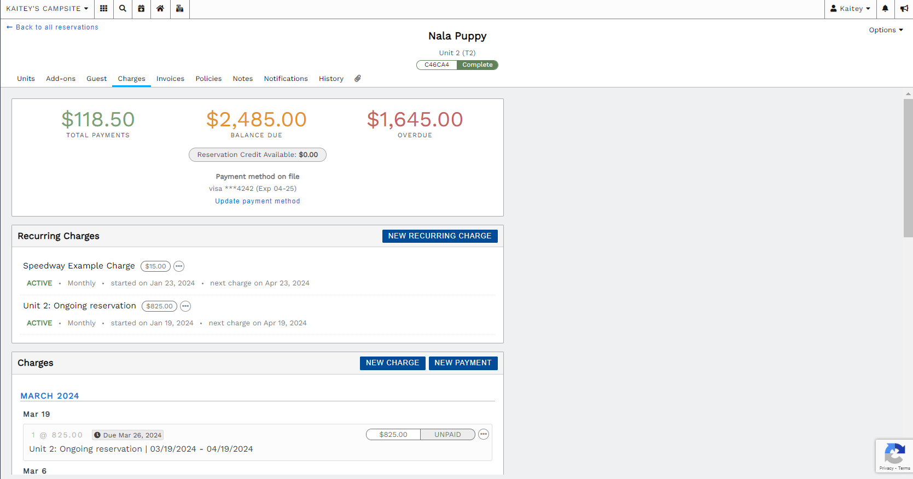
Task: Open the Kaitey user dropdown
Action: coord(850,9)
